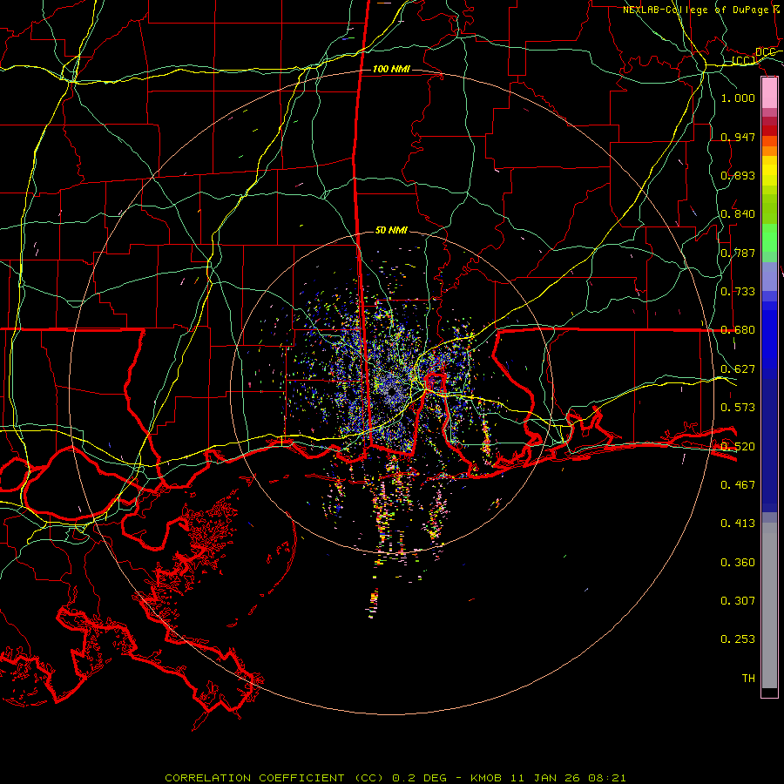Click the 0.413 legend value
This screenshot has width=784, height=784.
pos(738,523)
